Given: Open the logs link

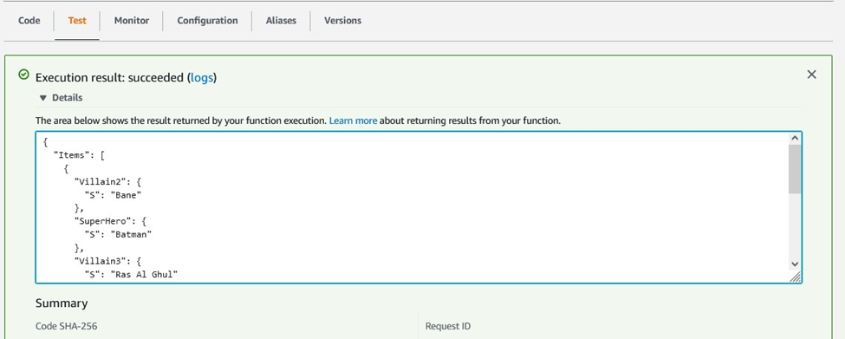Looking at the screenshot, I should coord(202,78).
